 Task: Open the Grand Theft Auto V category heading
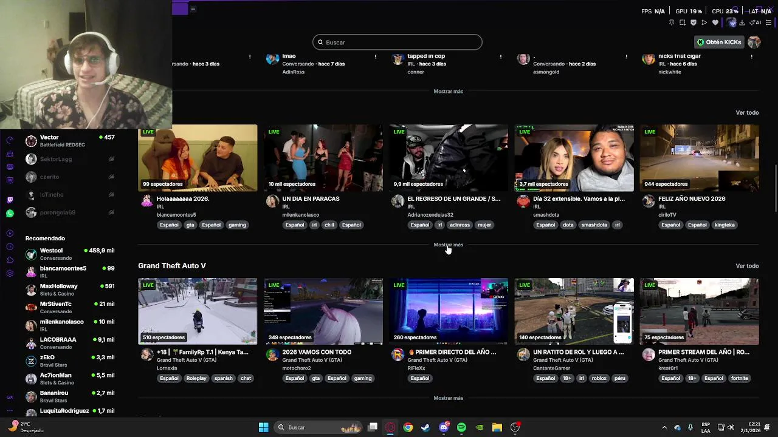tap(172, 266)
